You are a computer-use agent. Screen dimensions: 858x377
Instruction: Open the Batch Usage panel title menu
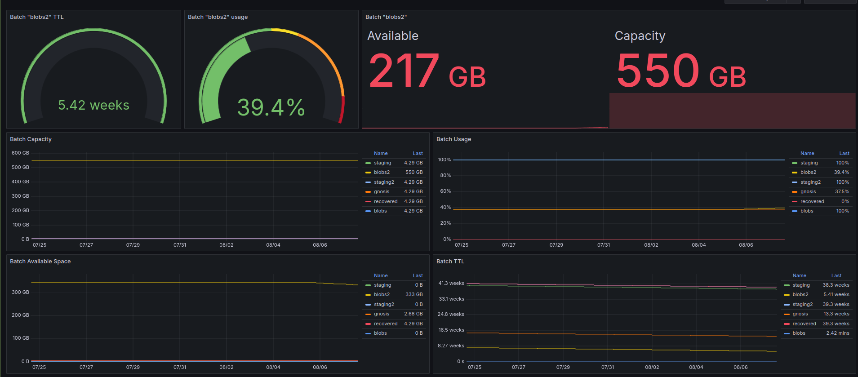pyautogui.click(x=454, y=139)
